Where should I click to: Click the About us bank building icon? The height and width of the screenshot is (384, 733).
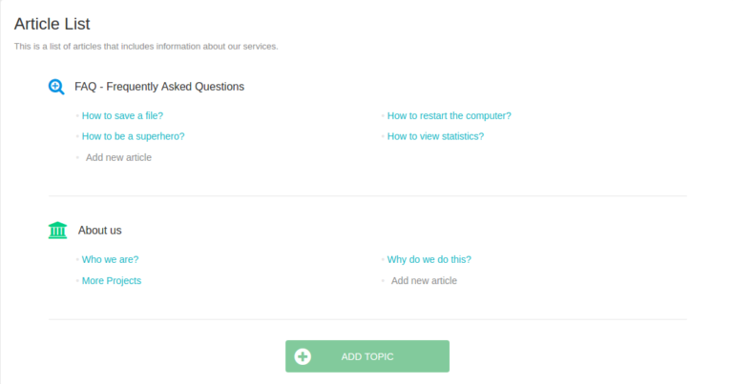pyautogui.click(x=57, y=231)
